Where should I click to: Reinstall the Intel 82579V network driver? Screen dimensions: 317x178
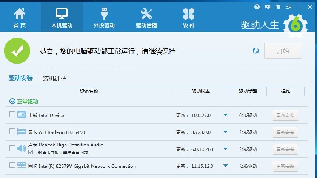click(285, 166)
